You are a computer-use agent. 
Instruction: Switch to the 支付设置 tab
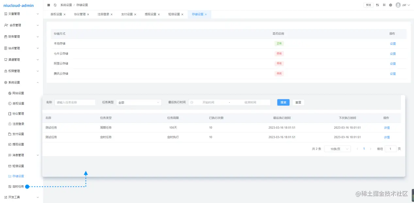(x=127, y=14)
